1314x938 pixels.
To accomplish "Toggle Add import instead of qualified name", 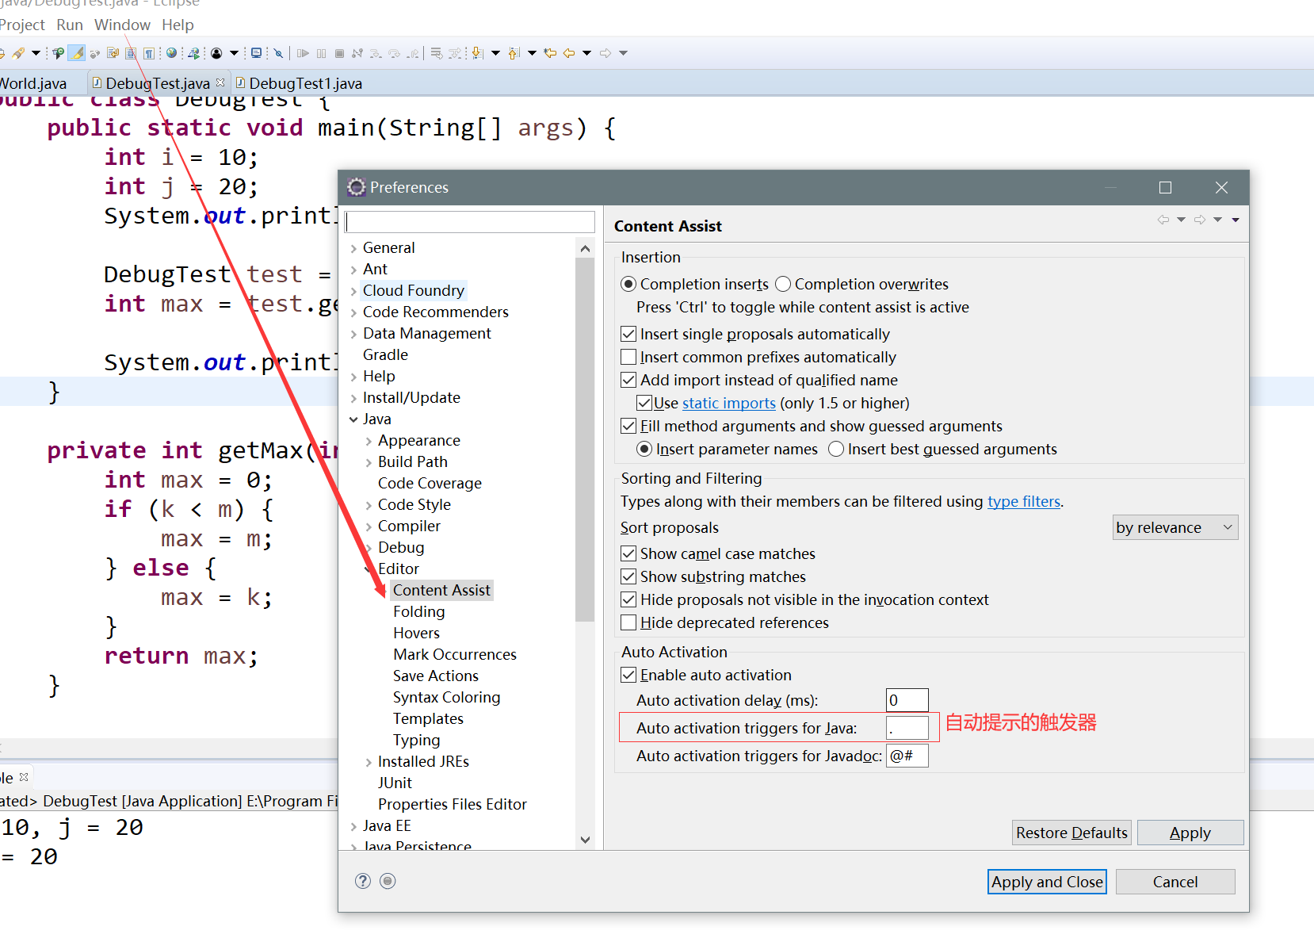I will pos(628,380).
